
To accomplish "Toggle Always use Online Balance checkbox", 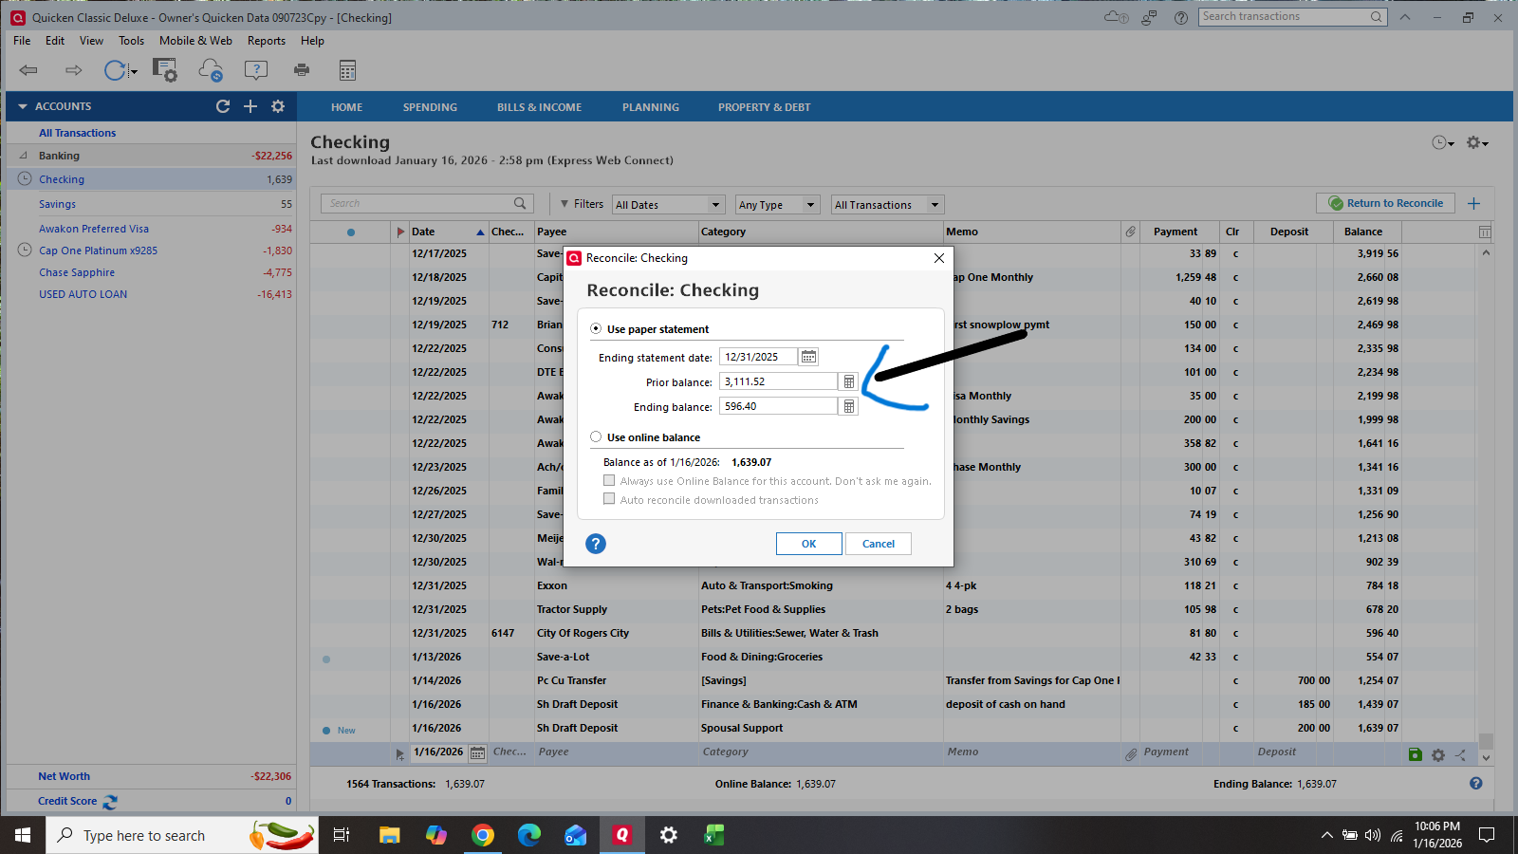I will (x=609, y=480).
